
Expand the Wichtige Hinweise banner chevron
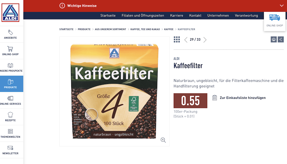282,6
